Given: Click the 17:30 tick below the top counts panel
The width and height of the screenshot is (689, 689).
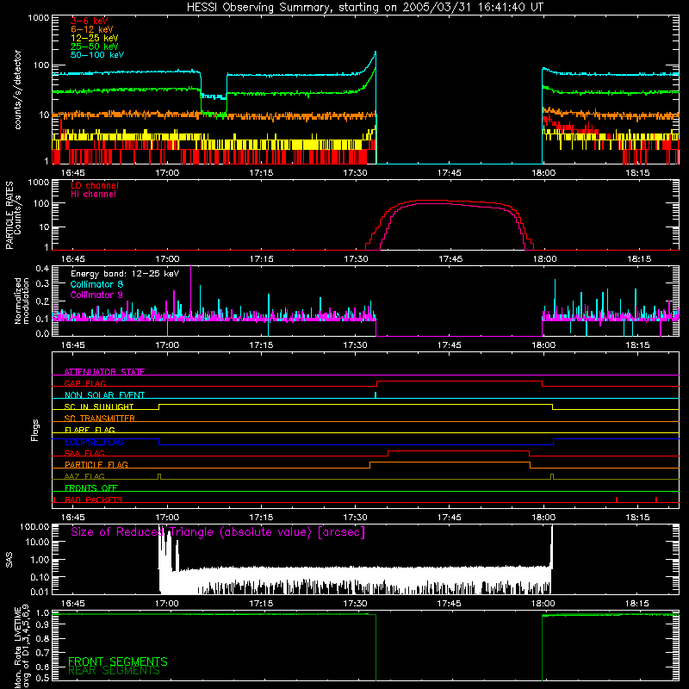Looking at the screenshot, I should click(355, 173).
